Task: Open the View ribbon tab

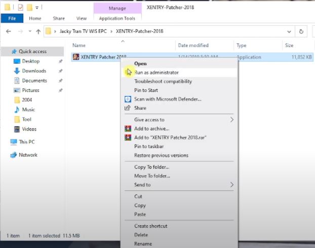Action: (x=82, y=18)
